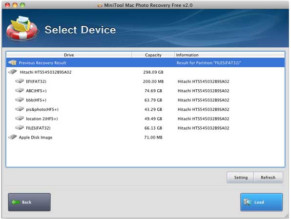Sort by the Drive column header
The height and width of the screenshot is (220, 291).
[x=69, y=55]
